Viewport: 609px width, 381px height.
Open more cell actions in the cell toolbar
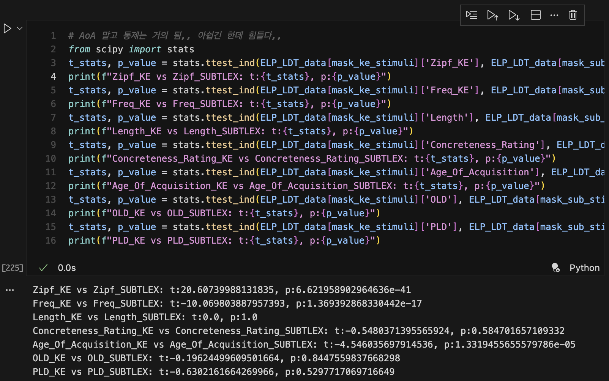[554, 15]
